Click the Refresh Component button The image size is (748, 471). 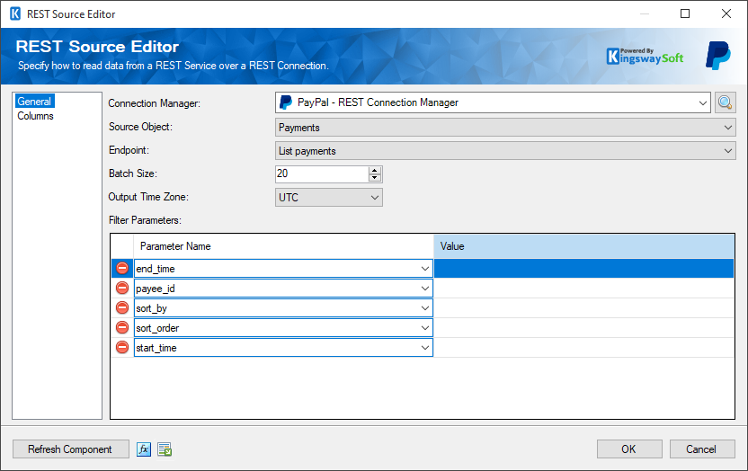tap(71, 449)
